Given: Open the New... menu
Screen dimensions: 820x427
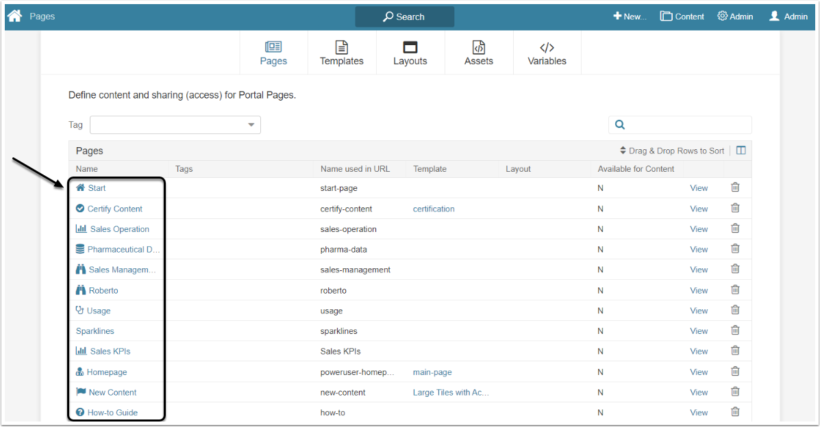Looking at the screenshot, I should tap(630, 16).
